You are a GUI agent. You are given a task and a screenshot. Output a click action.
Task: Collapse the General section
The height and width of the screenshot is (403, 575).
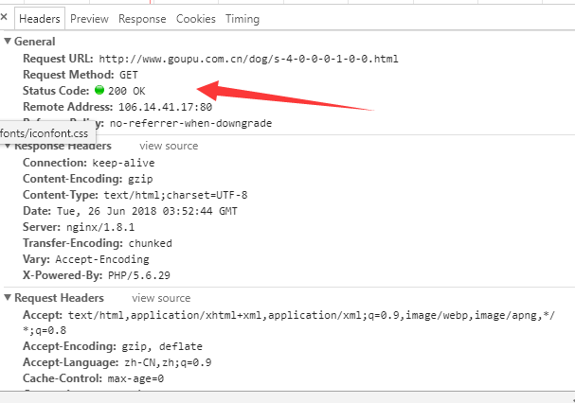click(9, 42)
